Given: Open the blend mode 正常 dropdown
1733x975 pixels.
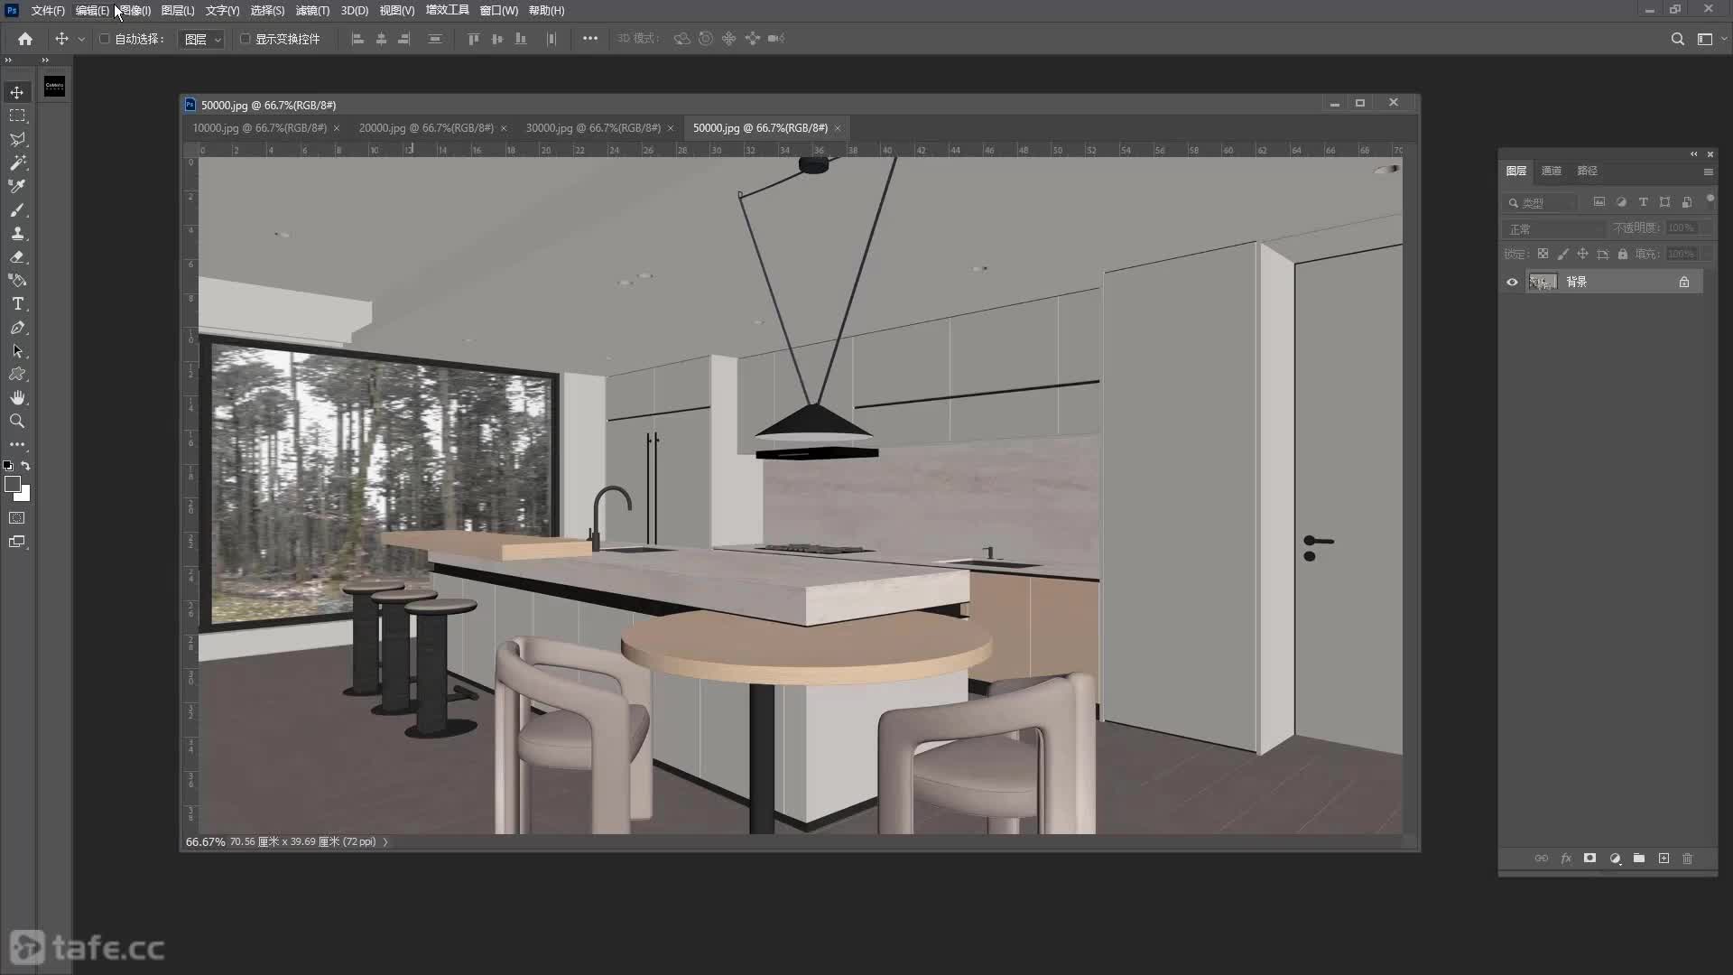Looking at the screenshot, I should tap(1554, 229).
